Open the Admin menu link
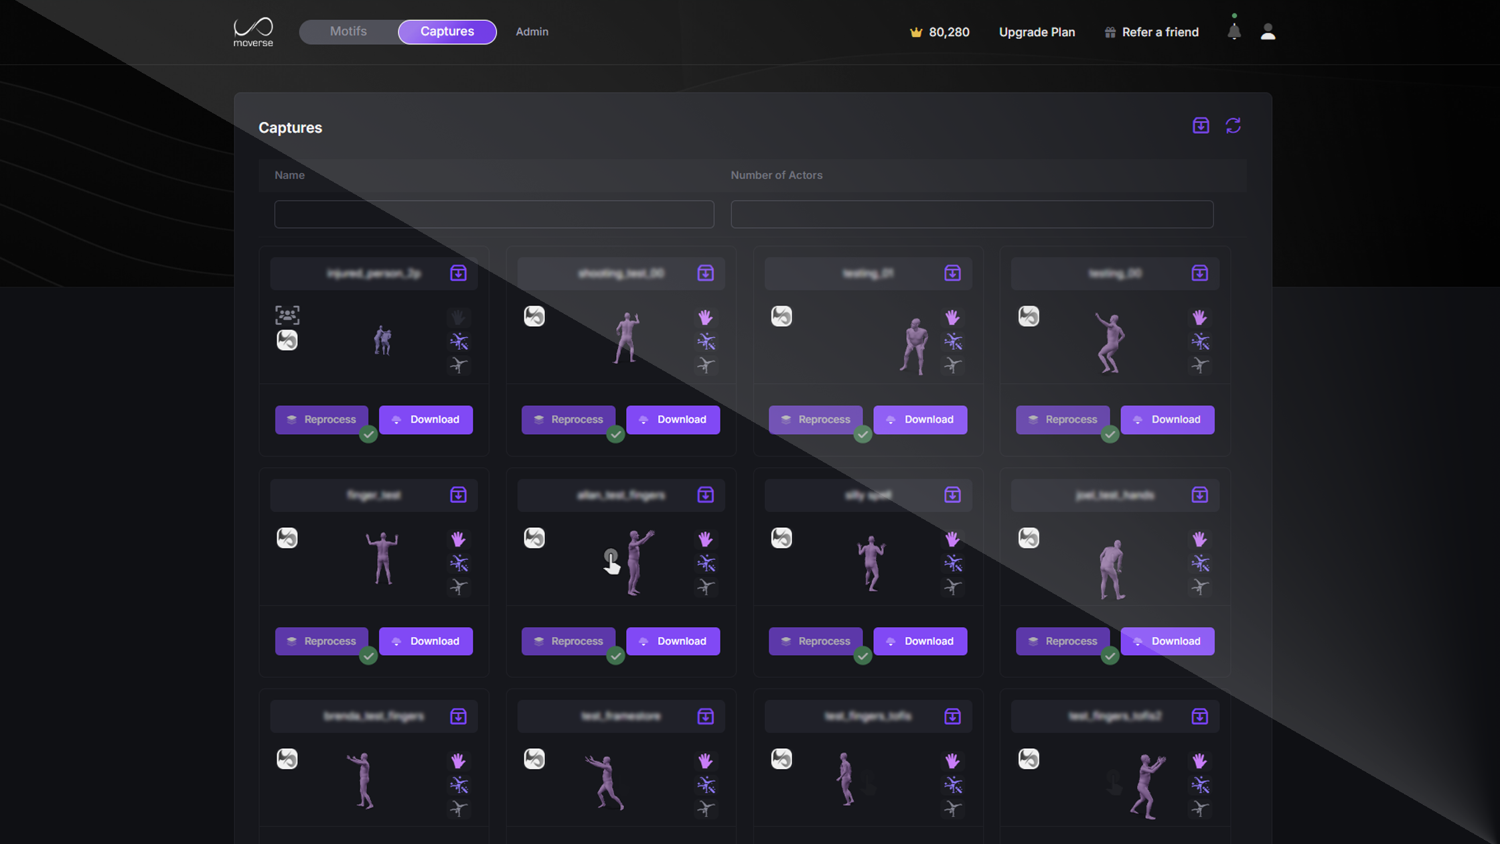 click(532, 31)
